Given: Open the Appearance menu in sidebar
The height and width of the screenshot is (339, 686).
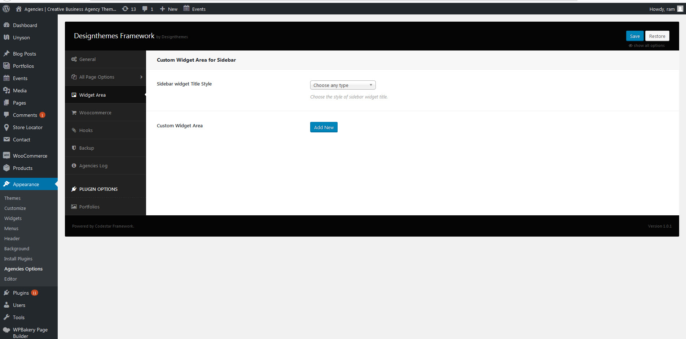Looking at the screenshot, I should (x=26, y=184).
